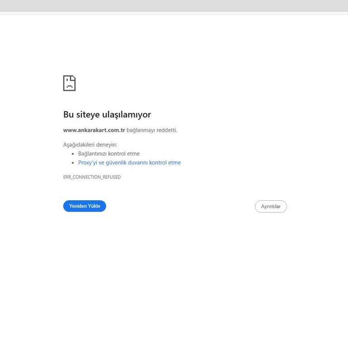Open the Ayrıntılar details button
Viewport: 348px width, 348px height.
coord(271,207)
